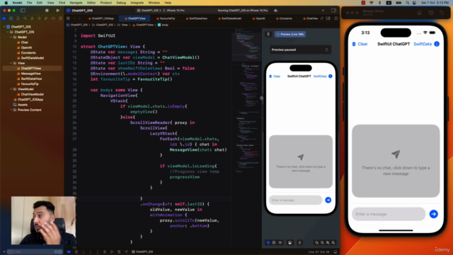Screen dimensions: 453x255
Task: Go back in editor history
Action: [74, 18]
